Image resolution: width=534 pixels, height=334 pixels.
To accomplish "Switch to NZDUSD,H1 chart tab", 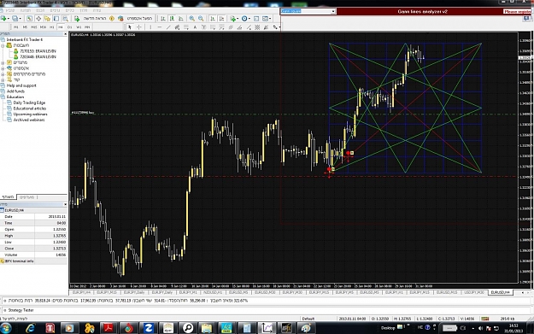I will [213, 292].
